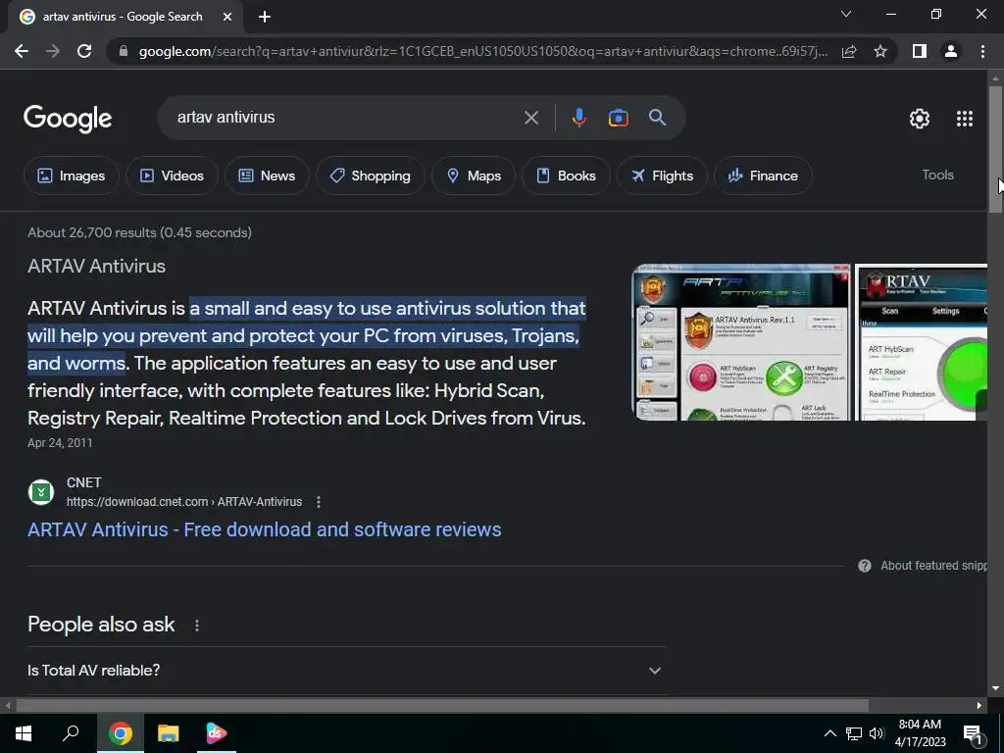1004x753 pixels.
Task: Open the taskbar clock and date
Action: pyautogui.click(x=920, y=733)
